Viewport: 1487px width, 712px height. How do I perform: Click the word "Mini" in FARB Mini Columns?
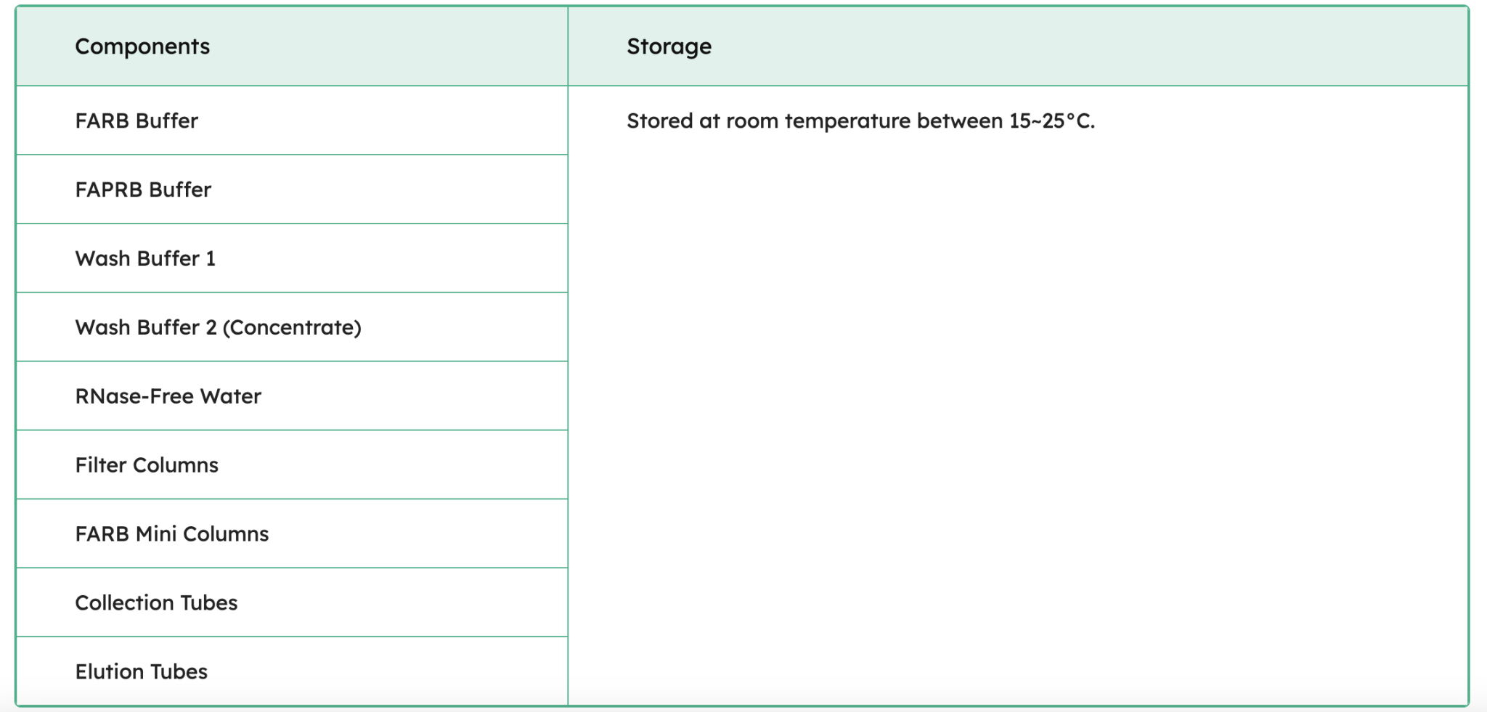point(156,534)
